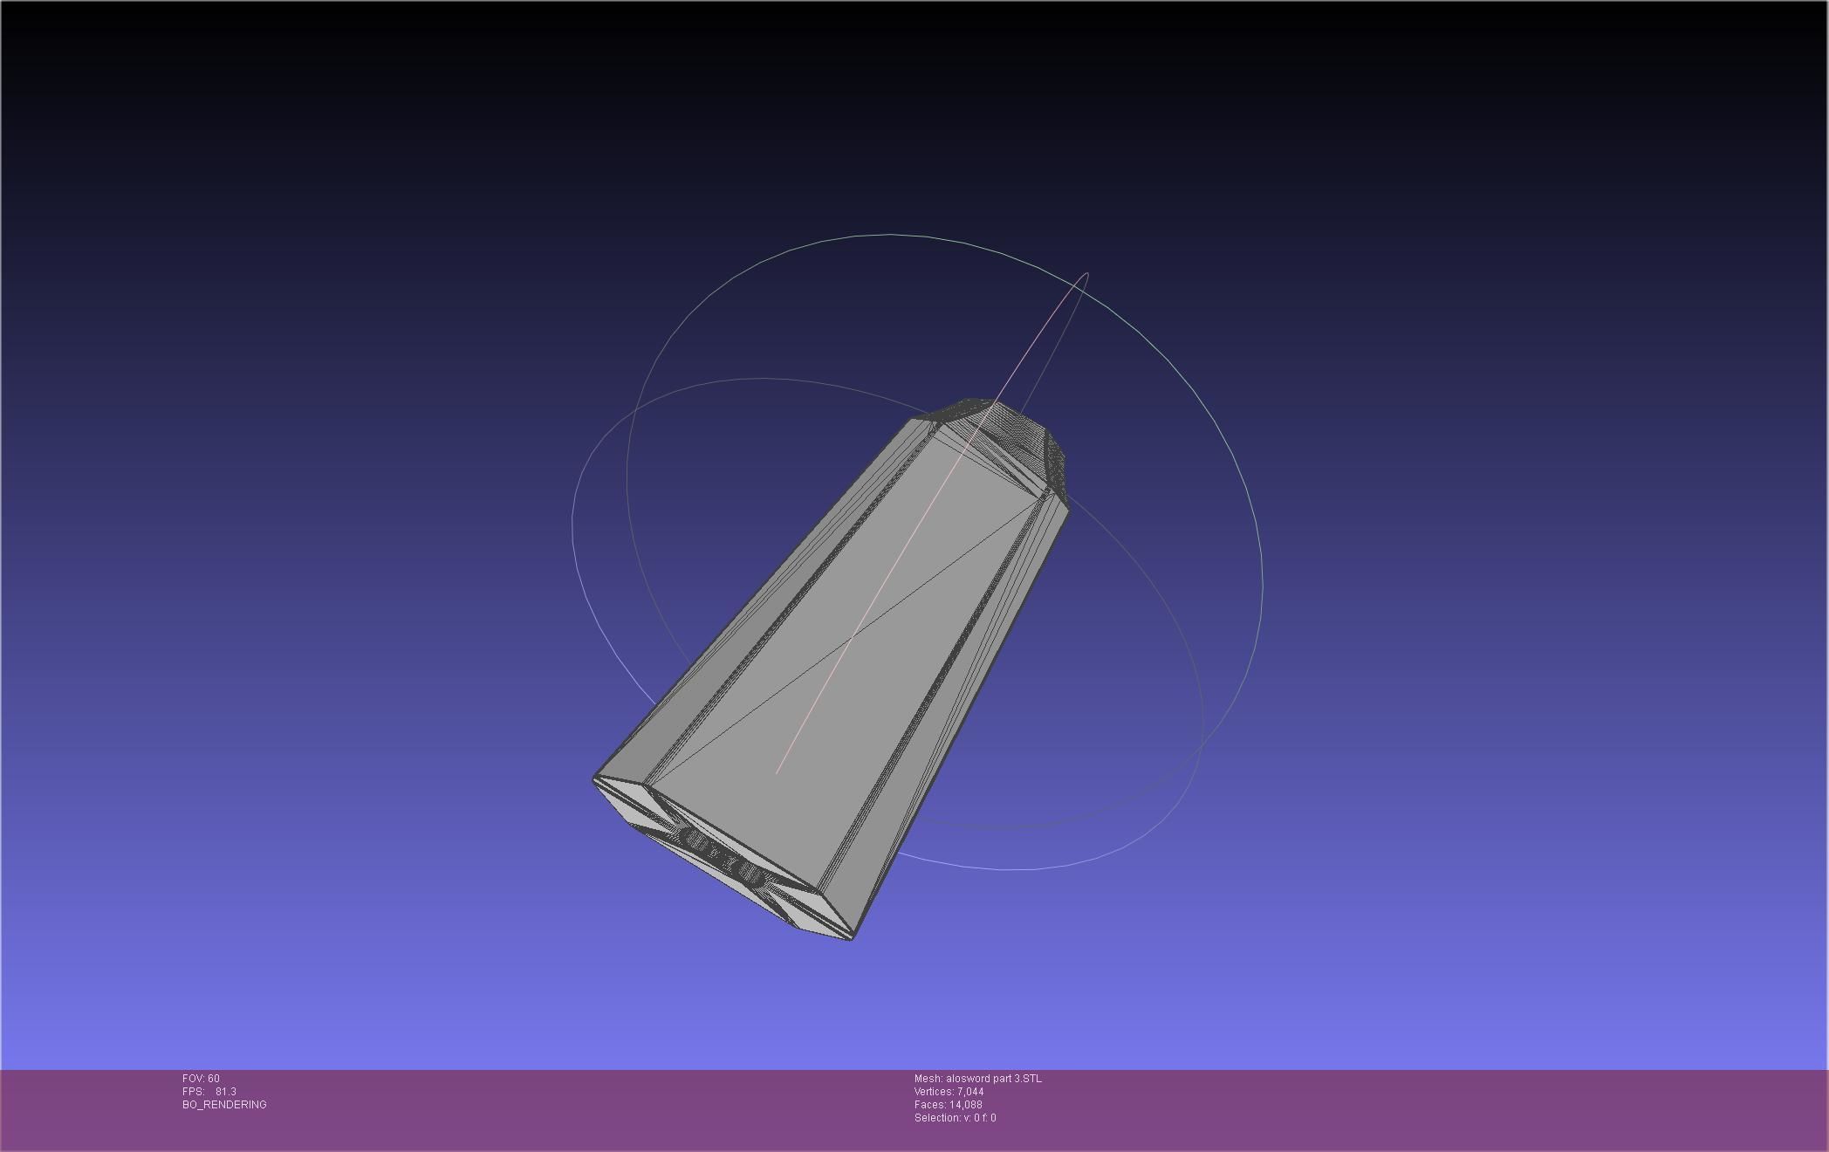Click the Vertices: 7,044 info line
Screen dimensions: 1829x1152
tap(949, 1092)
